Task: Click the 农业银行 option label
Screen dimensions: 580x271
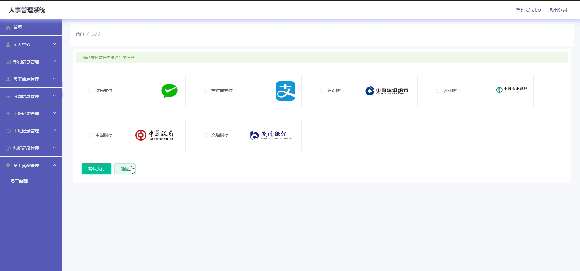Action: pyautogui.click(x=452, y=91)
